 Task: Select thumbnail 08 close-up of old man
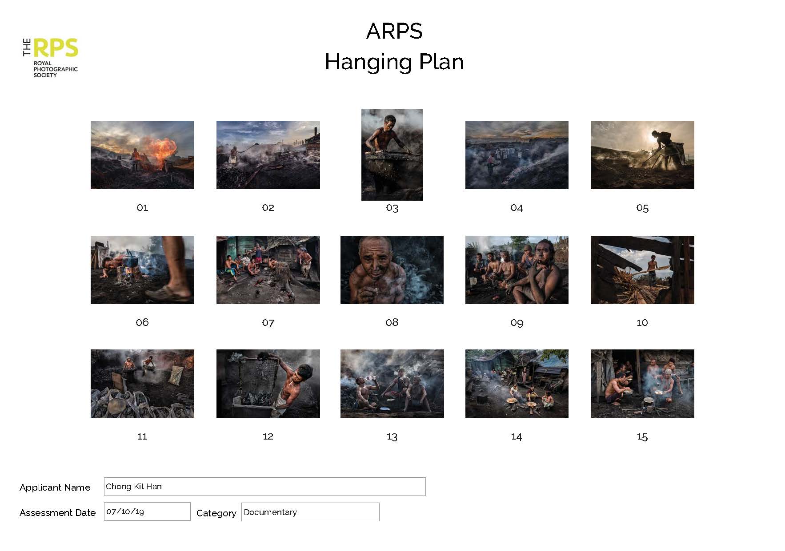(x=392, y=270)
